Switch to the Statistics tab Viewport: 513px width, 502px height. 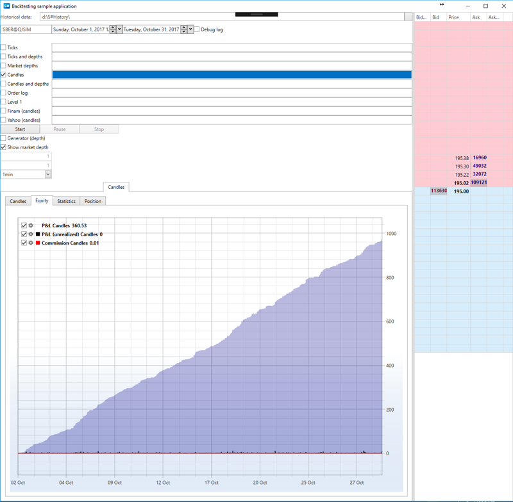tap(66, 201)
